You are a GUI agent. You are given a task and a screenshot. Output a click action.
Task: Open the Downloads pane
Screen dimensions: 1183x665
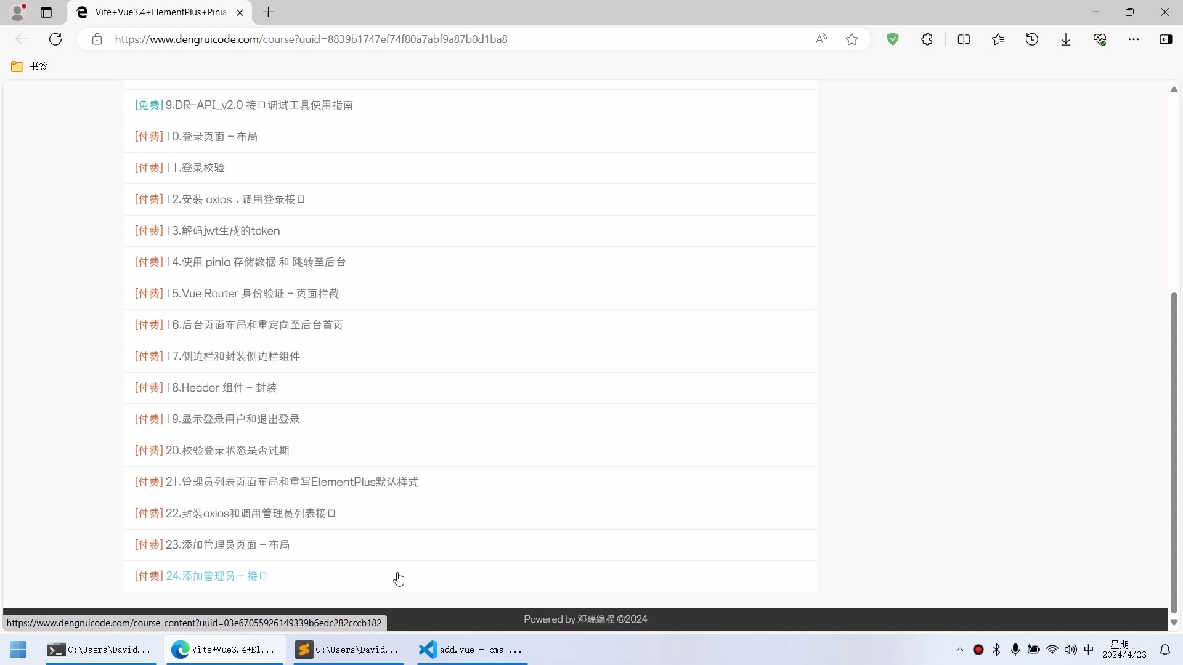(1065, 39)
